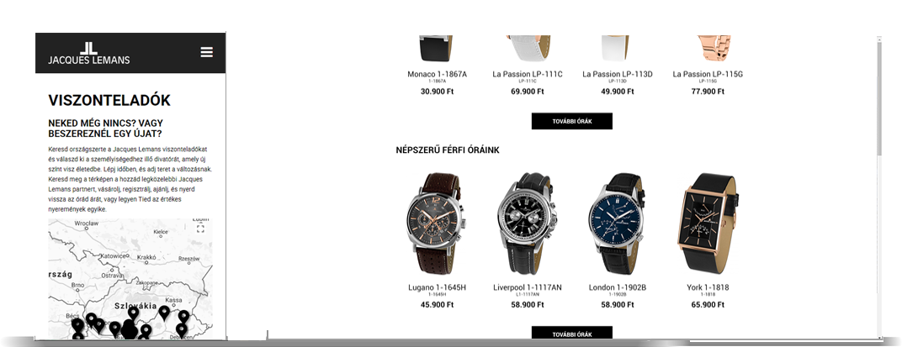Select the leftmost map pin near Bécs

pos(77,326)
